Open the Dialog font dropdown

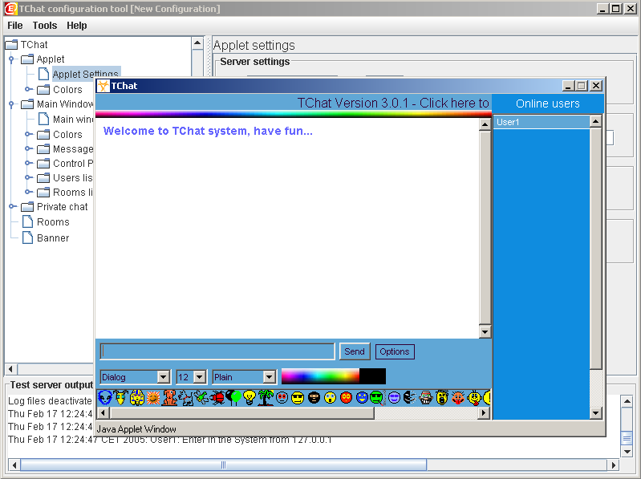tap(164, 377)
